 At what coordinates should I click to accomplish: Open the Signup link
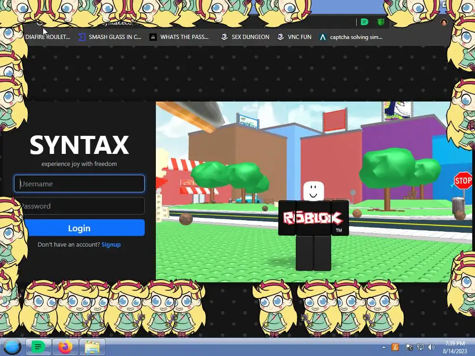pyautogui.click(x=111, y=245)
